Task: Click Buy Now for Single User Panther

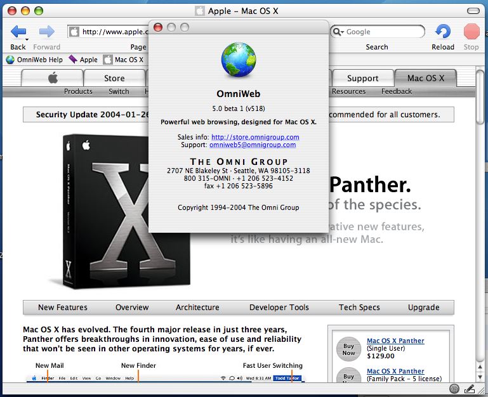Action: pyautogui.click(x=348, y=349)
